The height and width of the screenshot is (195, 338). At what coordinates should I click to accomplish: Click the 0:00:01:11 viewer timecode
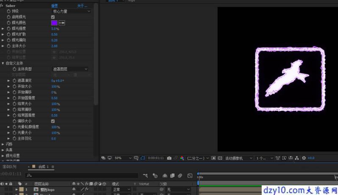tap(156, 158)
